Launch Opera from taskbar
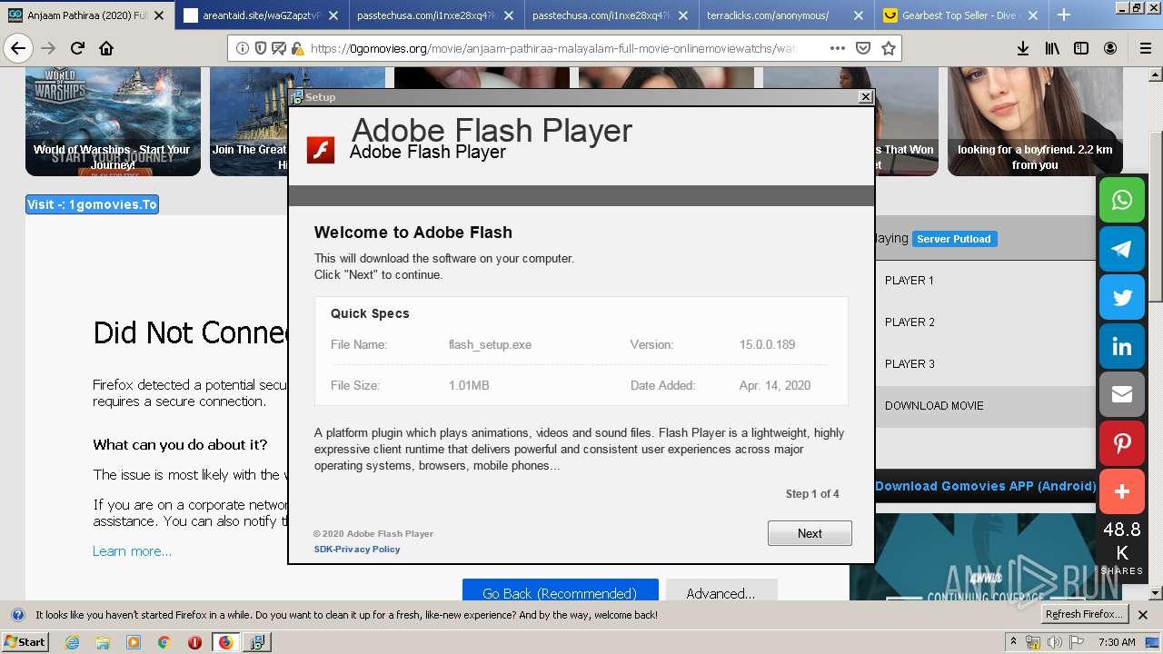The height and width of the screenshot is (654, 1163). coord(194,642)
